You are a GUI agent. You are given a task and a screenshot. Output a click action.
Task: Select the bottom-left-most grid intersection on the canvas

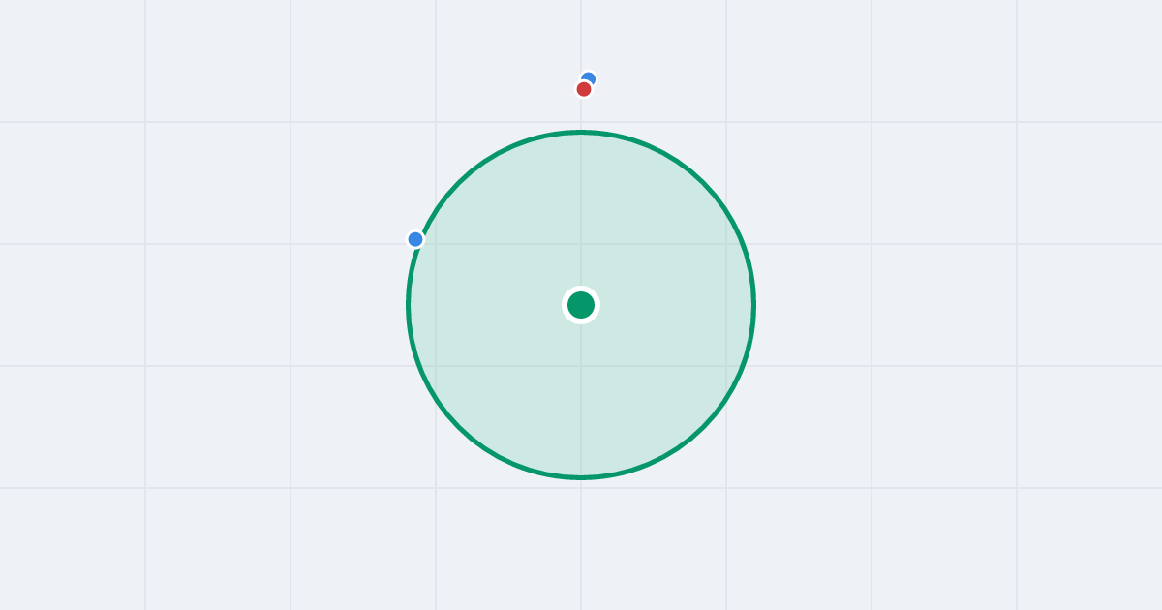click(x=145, y=488)
